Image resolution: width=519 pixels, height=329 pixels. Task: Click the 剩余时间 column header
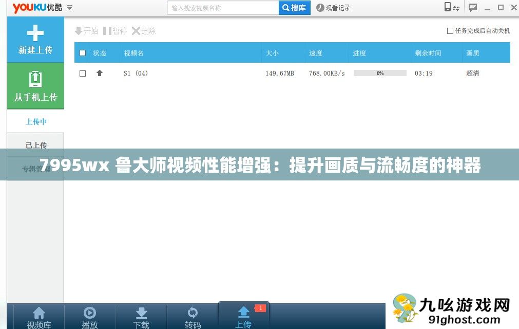coord(428,53)
